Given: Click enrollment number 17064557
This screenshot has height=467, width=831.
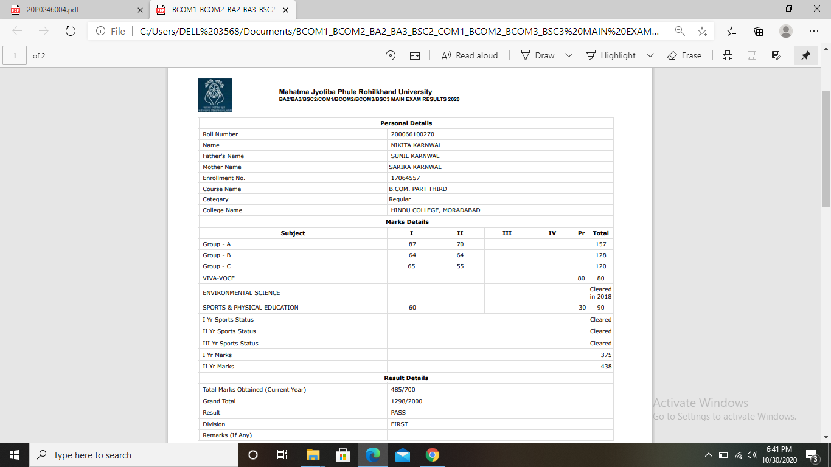Looking at the screenshot, I should (x=405, y=178).
